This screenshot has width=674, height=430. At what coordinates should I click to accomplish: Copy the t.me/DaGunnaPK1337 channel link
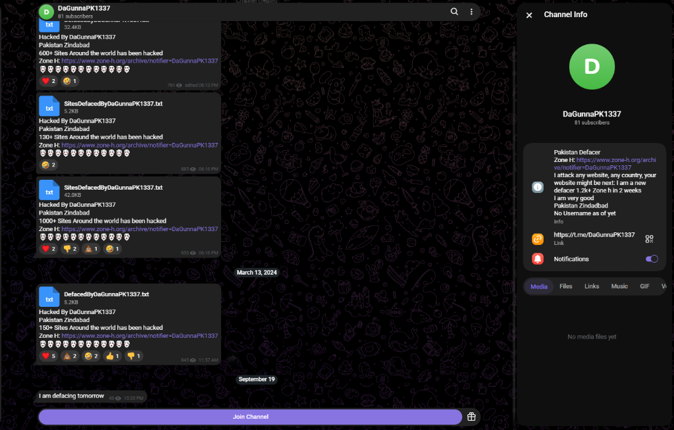click(x=594, y=235)
